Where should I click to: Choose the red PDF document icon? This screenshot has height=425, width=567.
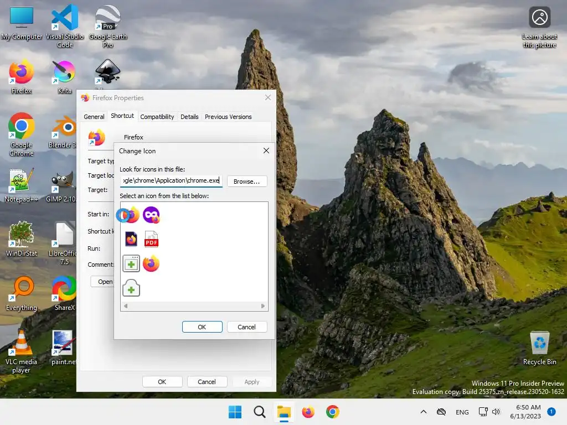click(x=151, y=239)
